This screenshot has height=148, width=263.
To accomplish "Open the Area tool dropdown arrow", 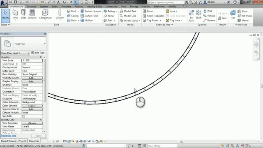I will tap(176, 11).
